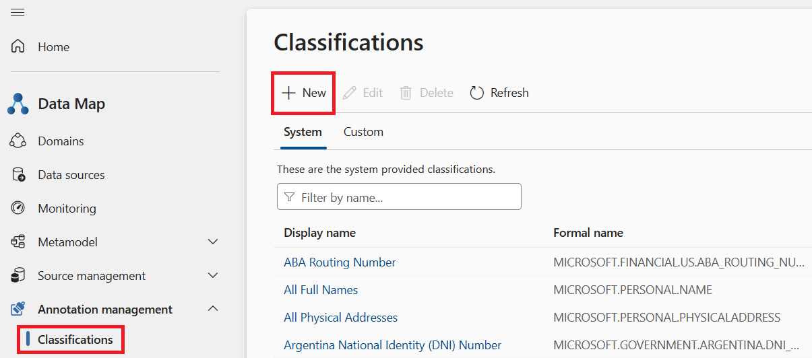The height and width of the screenshot is (358, 812).
Task: Click the Home house icon
Action: click(18, 46)
